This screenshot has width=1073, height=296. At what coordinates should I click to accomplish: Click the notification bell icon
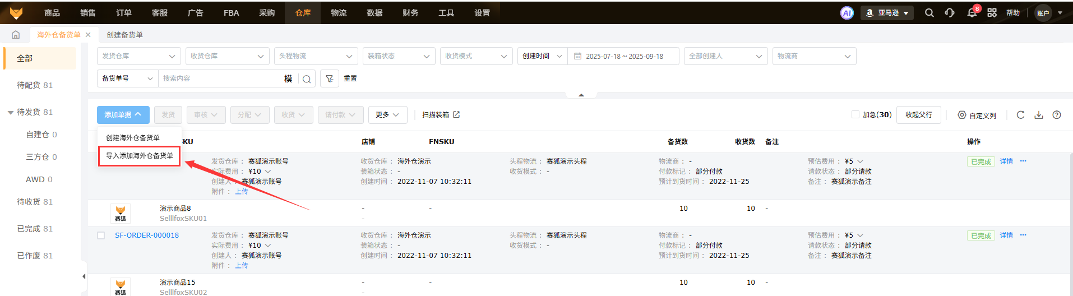click(x=972, y=13)
